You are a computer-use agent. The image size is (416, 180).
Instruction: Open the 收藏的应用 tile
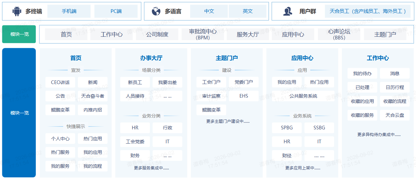[x=362, y=101]
